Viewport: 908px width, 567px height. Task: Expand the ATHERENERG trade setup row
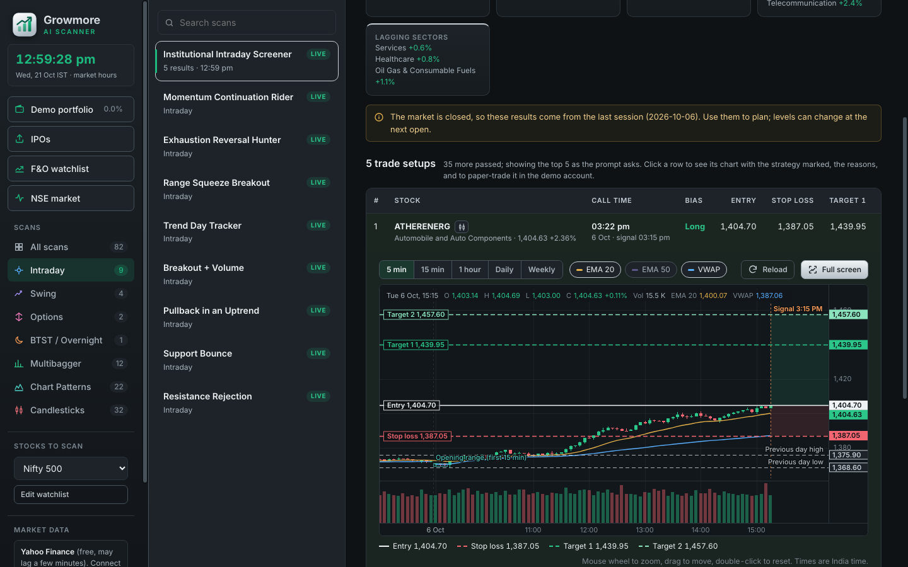[623, 231]
